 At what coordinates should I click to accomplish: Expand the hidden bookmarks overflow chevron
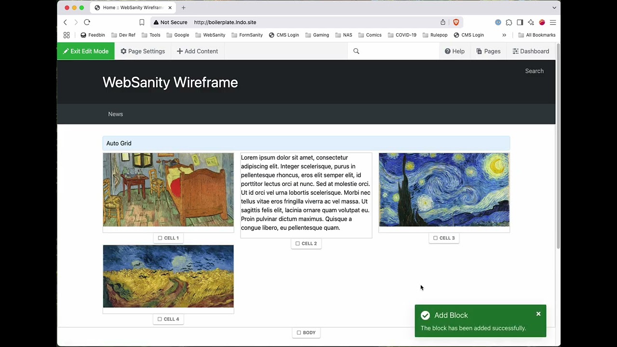pos(504,35)
